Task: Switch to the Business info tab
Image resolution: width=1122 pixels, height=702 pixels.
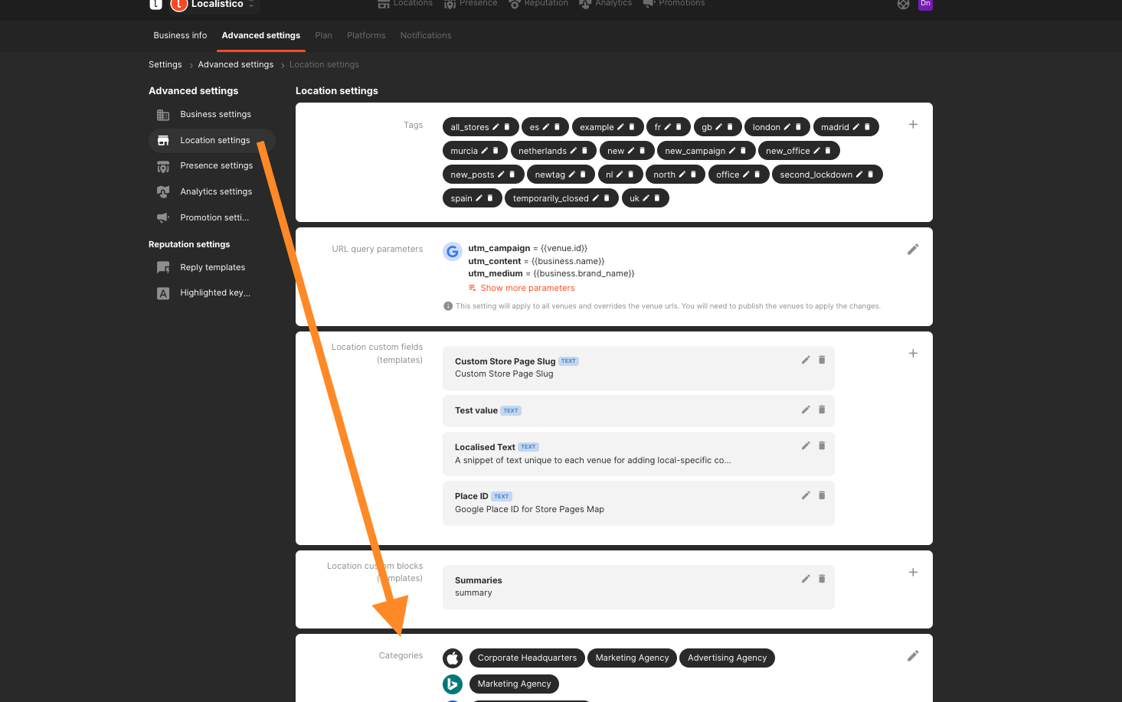Action: point(180,36)
